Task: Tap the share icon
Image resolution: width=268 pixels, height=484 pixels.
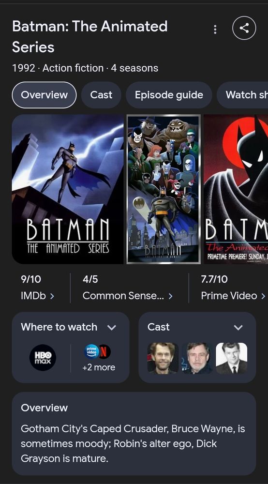Action: tap(244, 28)
